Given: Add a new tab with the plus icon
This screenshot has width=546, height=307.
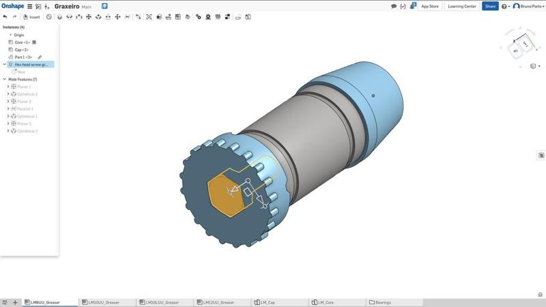Looking at the screenshot, I should tap(15, 302).
